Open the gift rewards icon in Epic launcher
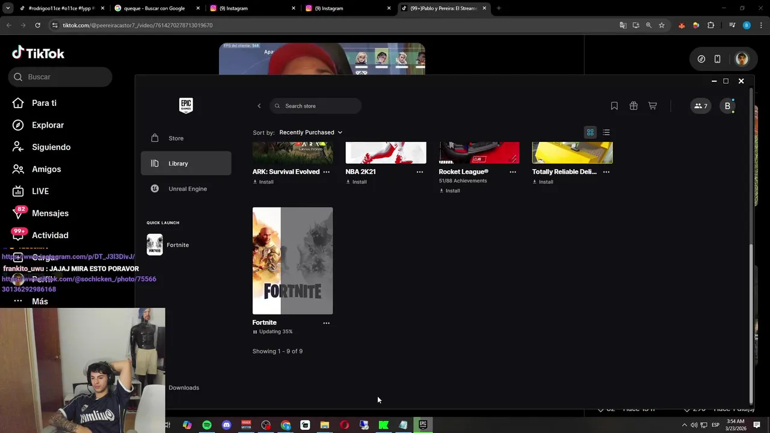 tap(633, 106)
